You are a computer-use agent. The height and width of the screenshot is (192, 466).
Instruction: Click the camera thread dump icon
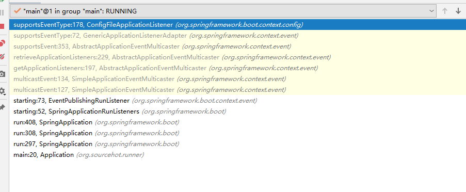2,74
